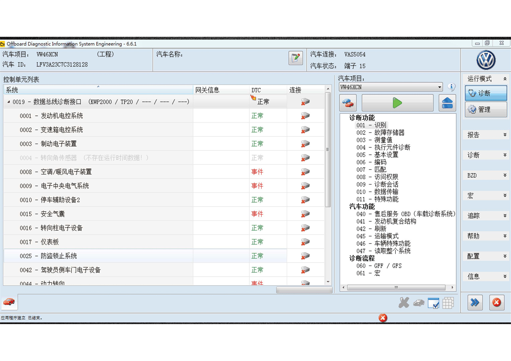This screenshot has width=511, height=361.
Task: Click the info icon next to VW46XCN dropdown
Action: [x=451, y=87]
